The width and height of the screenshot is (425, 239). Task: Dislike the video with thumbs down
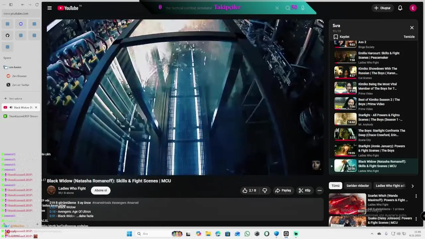point(265,191)
